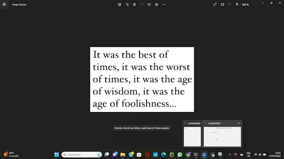
Task: Click the 100 % zoom level
Action: (246, 5)
